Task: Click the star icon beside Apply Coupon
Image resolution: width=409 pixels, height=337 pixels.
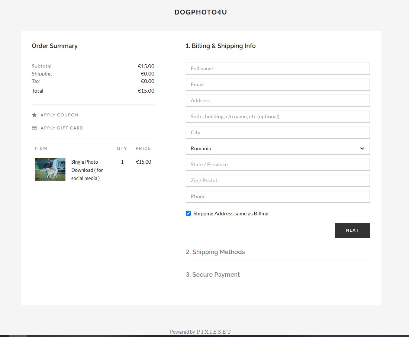Action: tap(34, 115)
